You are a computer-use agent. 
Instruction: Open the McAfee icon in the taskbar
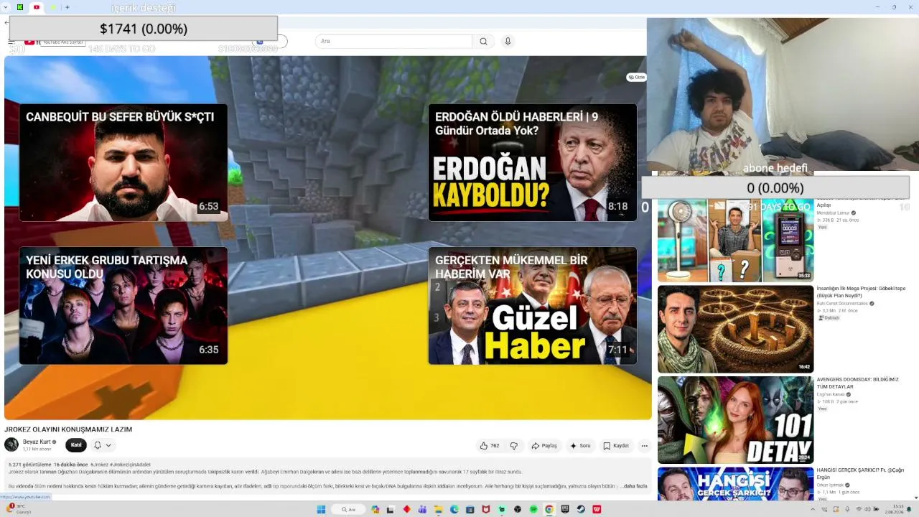486,509
